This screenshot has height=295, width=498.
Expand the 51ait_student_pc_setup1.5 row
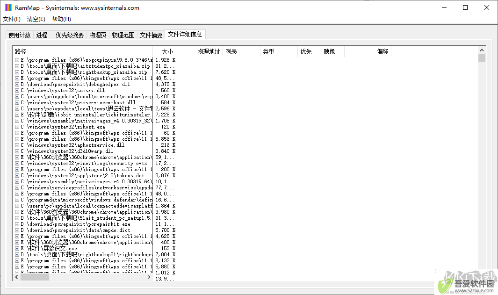coord(17,218)
